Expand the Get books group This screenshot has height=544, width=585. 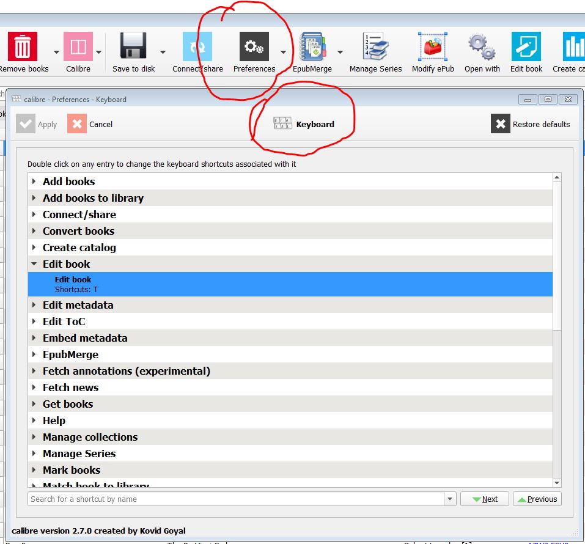[34, 403]
